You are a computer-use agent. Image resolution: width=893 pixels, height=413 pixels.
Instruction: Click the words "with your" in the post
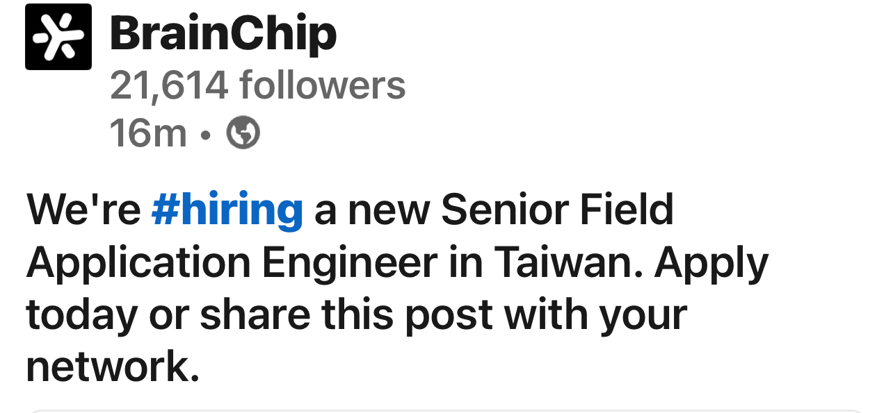[x=595, y=314]
